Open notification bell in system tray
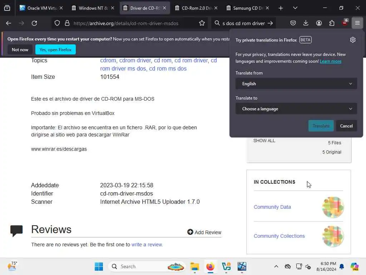The height and width of the screenshot is (275, 366). [342, 266]
